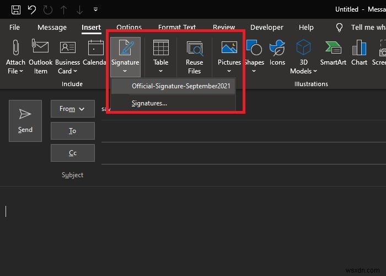Screen dimensions: 386x276
Task: Open the Help tab
Action: click(x=306, y=28)
